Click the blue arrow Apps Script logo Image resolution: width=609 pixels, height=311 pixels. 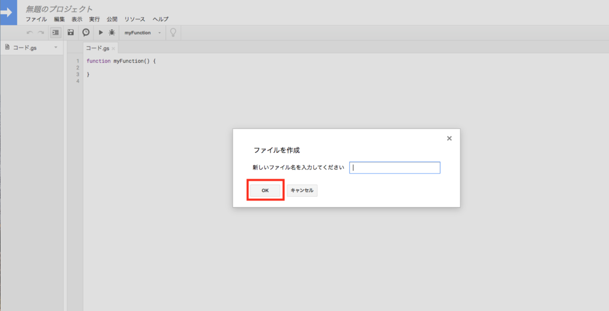click(8, 12)
